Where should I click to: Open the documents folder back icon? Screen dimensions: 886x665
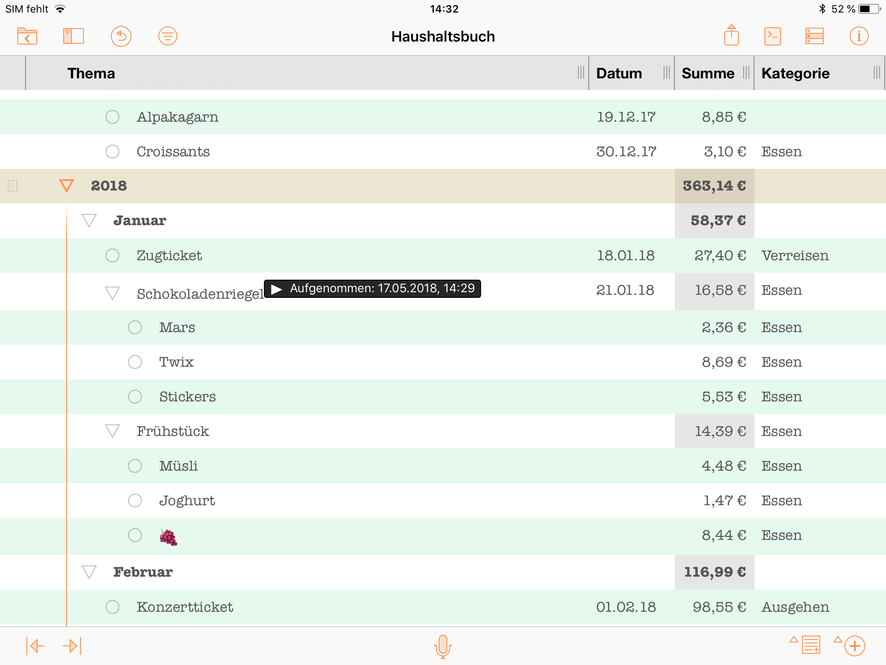click(x=27, y=36)
